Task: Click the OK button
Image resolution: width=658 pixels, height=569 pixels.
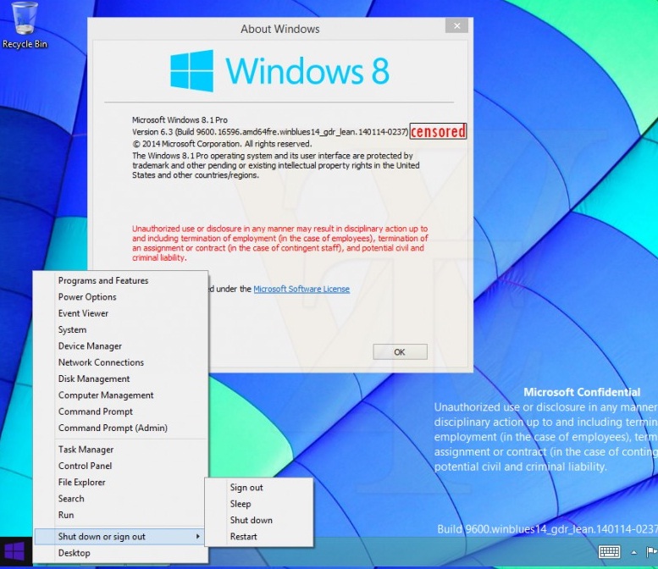Action: [x=400, y=352]
